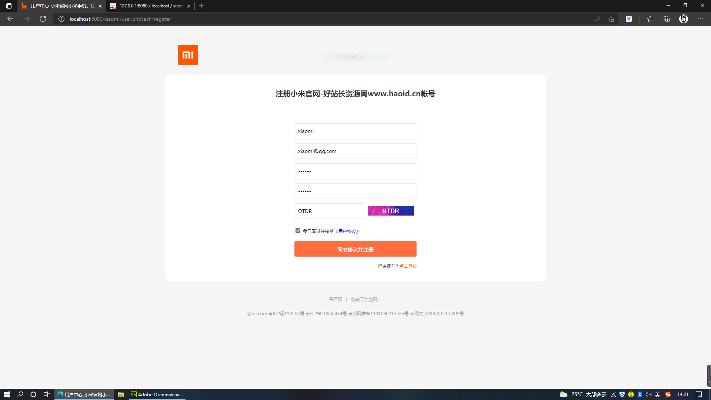The width and height of the screenshot is (711, 400).
Task: Add page to favorites star icon
Action: [611, 19]
